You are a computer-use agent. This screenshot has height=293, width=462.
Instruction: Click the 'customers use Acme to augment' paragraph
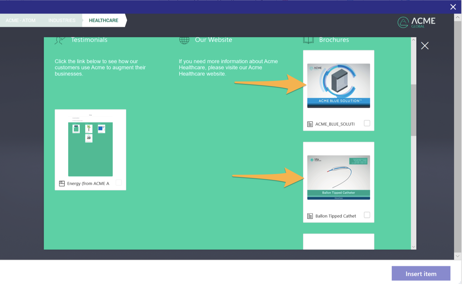pyautogui.click(x=100, y=68)
